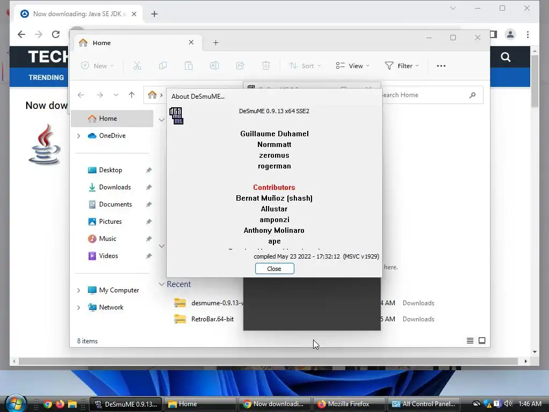Collapse the Recent section
Image resolution: width=549 pixels, height=412 pixels.
click(x=161, y=284)
